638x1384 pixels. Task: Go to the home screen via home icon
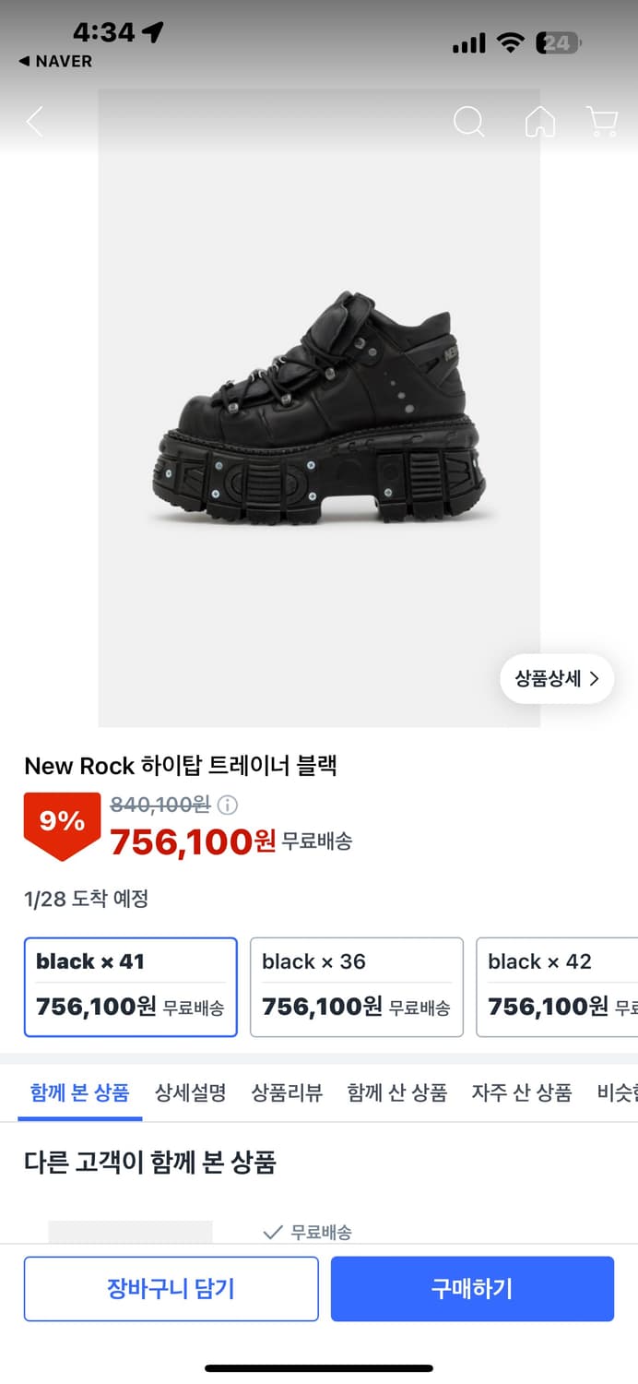[540, 121]
